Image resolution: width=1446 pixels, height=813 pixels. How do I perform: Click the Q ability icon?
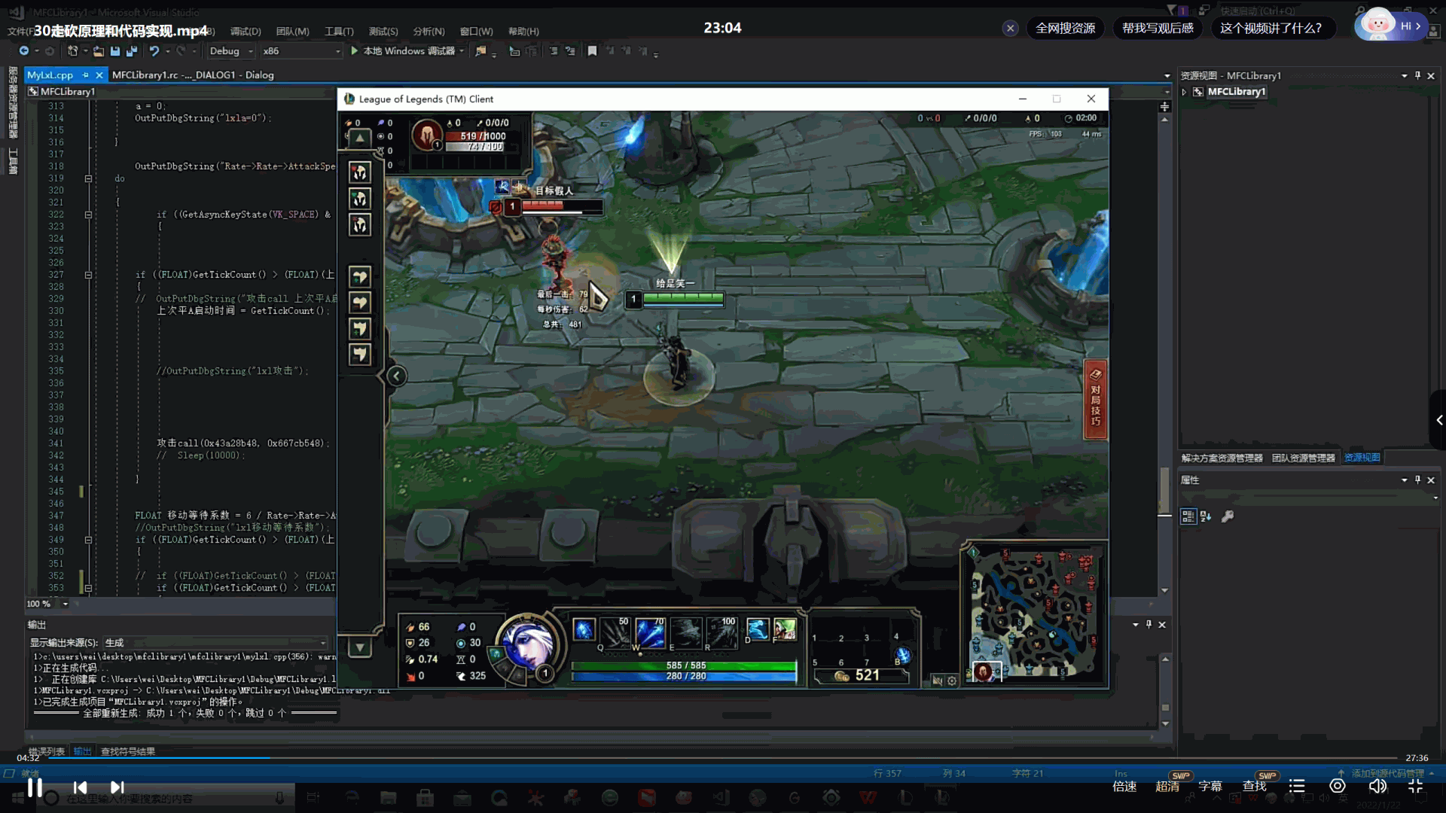(615, 631)
